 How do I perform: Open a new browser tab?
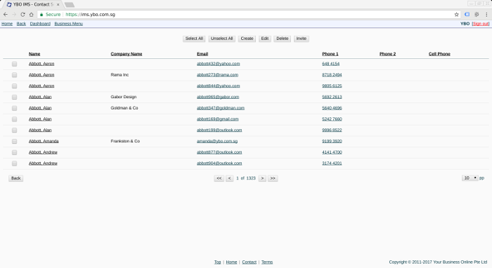coord(70,5)
